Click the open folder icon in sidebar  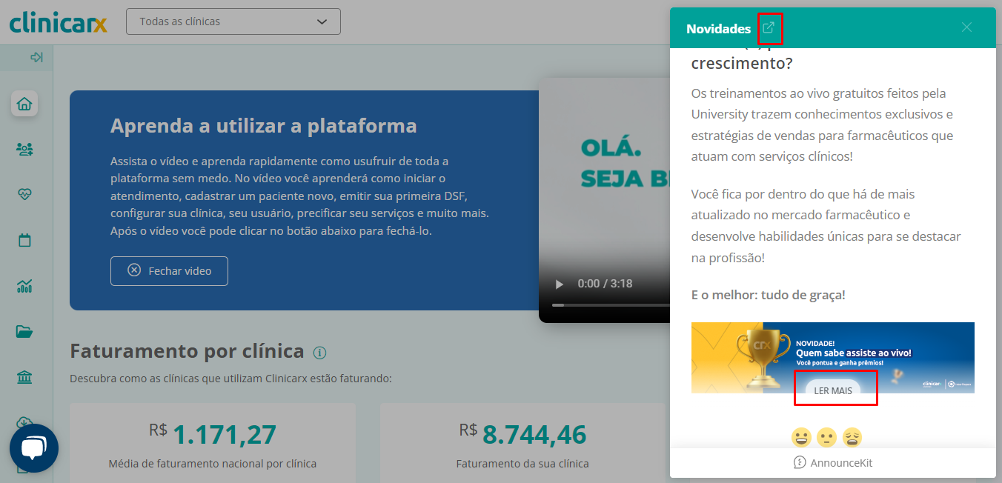(x=24, y=332)
